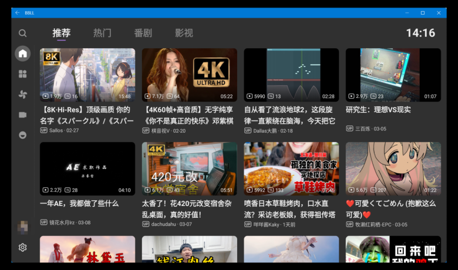458x270 pixels.
Task: Click title '一年AE，我都做了些什么'
Action: click(79, 204)
